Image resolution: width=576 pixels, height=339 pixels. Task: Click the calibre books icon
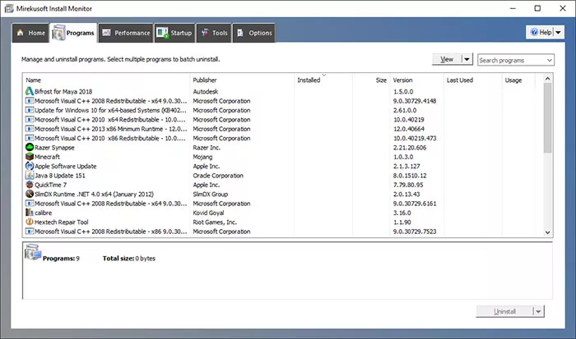tap(30, 213)
